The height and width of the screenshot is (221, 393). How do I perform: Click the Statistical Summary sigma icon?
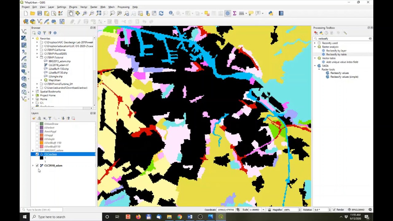pos(235,13)
